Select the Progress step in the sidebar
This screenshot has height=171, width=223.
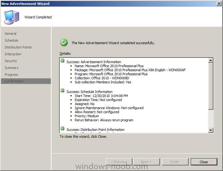(x=11, y=75)
